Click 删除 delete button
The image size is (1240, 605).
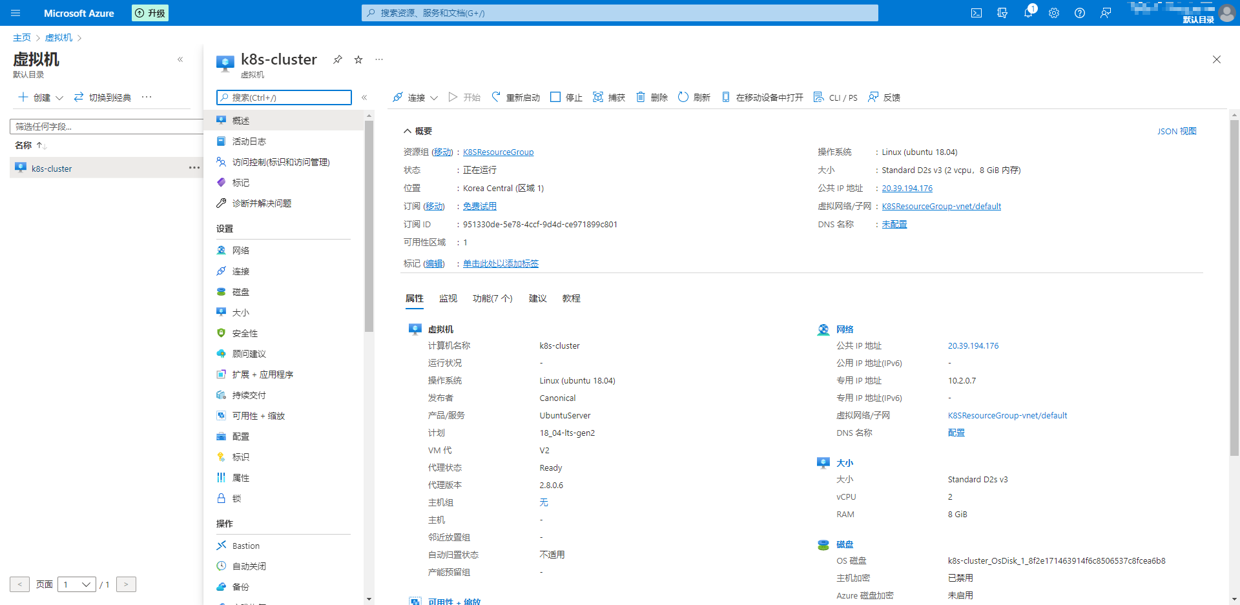tap(652, 97)
